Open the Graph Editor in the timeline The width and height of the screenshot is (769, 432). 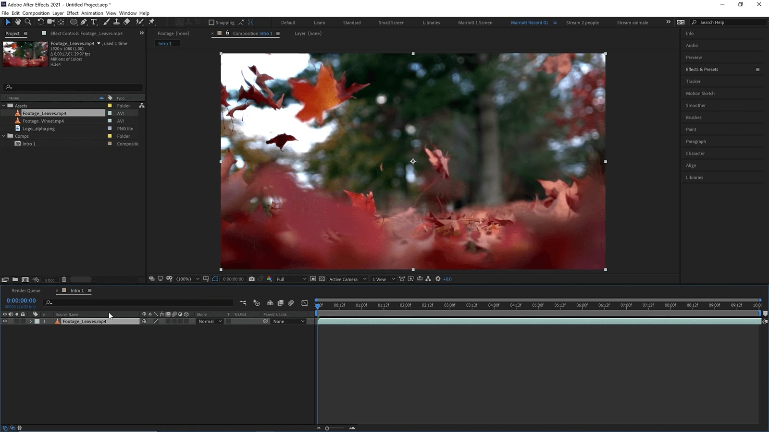(305, 303)
